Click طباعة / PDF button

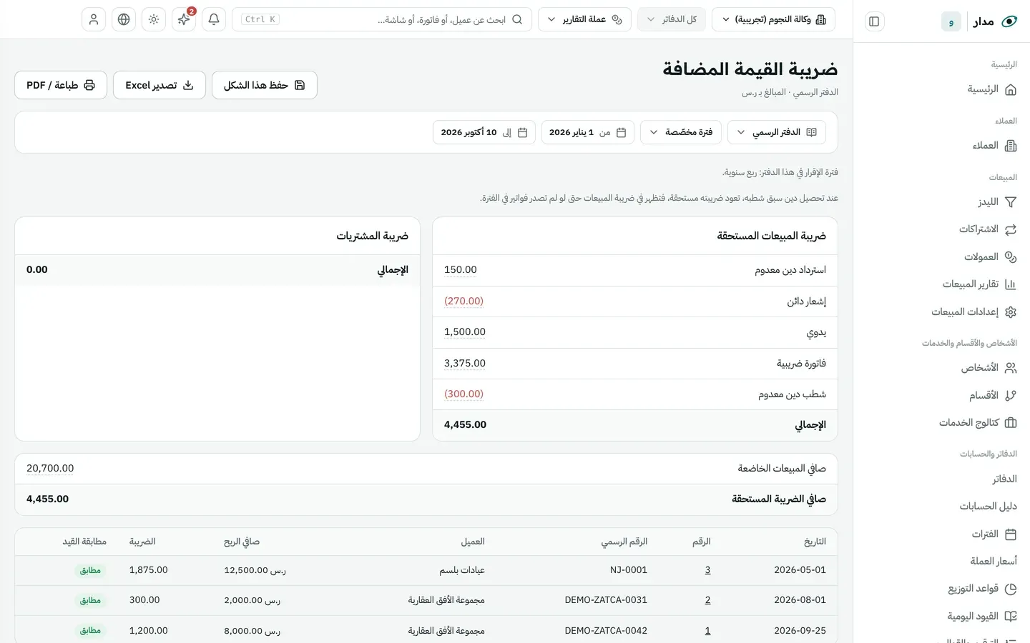tap(61, 85)
